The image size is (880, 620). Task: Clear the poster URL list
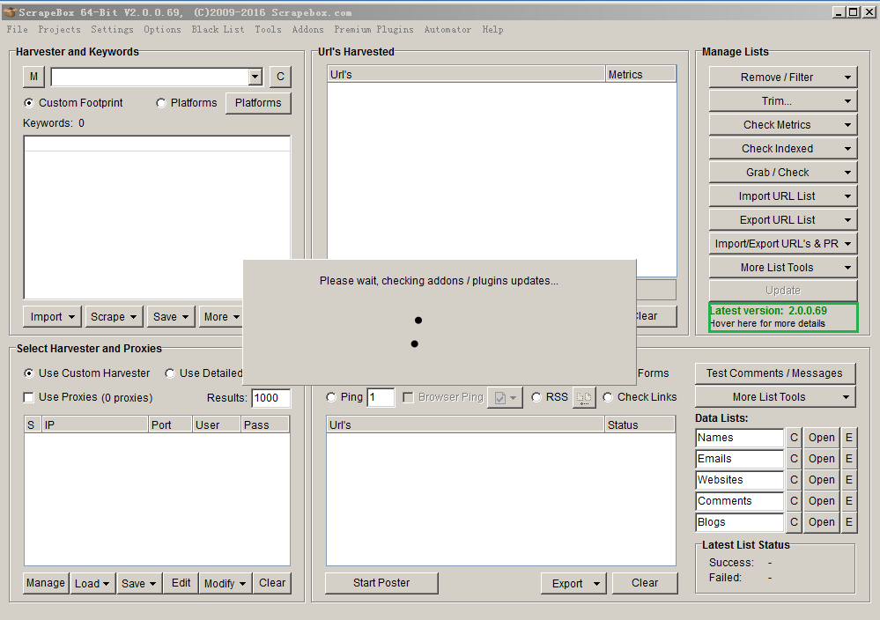coord(645,583)
